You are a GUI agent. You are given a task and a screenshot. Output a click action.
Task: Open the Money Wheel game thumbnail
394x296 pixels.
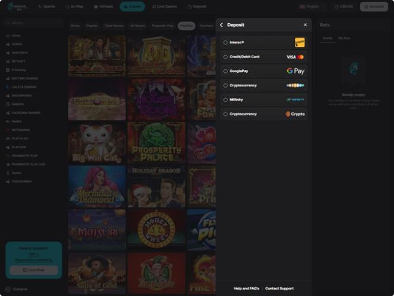click(x=156, y=230)
